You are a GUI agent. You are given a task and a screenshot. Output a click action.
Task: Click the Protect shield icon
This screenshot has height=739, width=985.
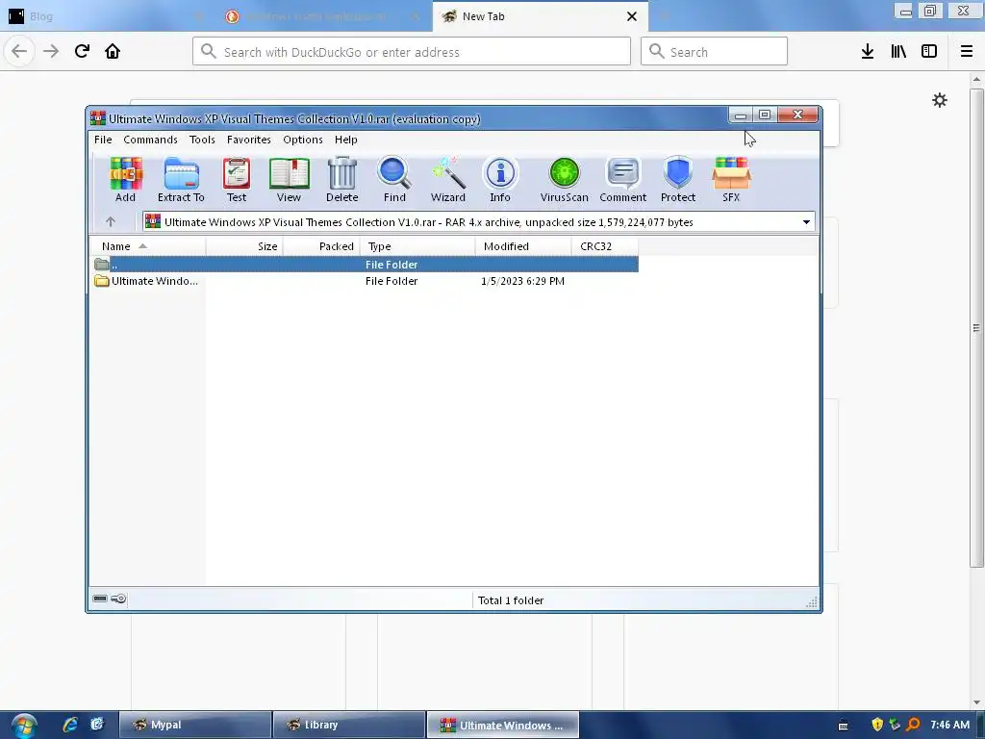[678, 180]
